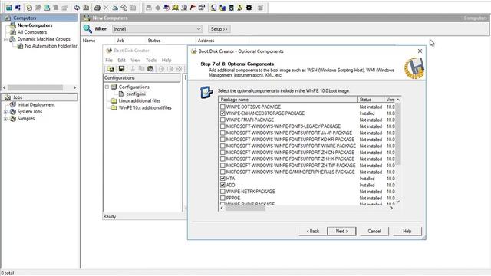The image size is (491, 276).
Task: Uncheck the ADO component
Action: pyautogui.click(x=222, y=185)
